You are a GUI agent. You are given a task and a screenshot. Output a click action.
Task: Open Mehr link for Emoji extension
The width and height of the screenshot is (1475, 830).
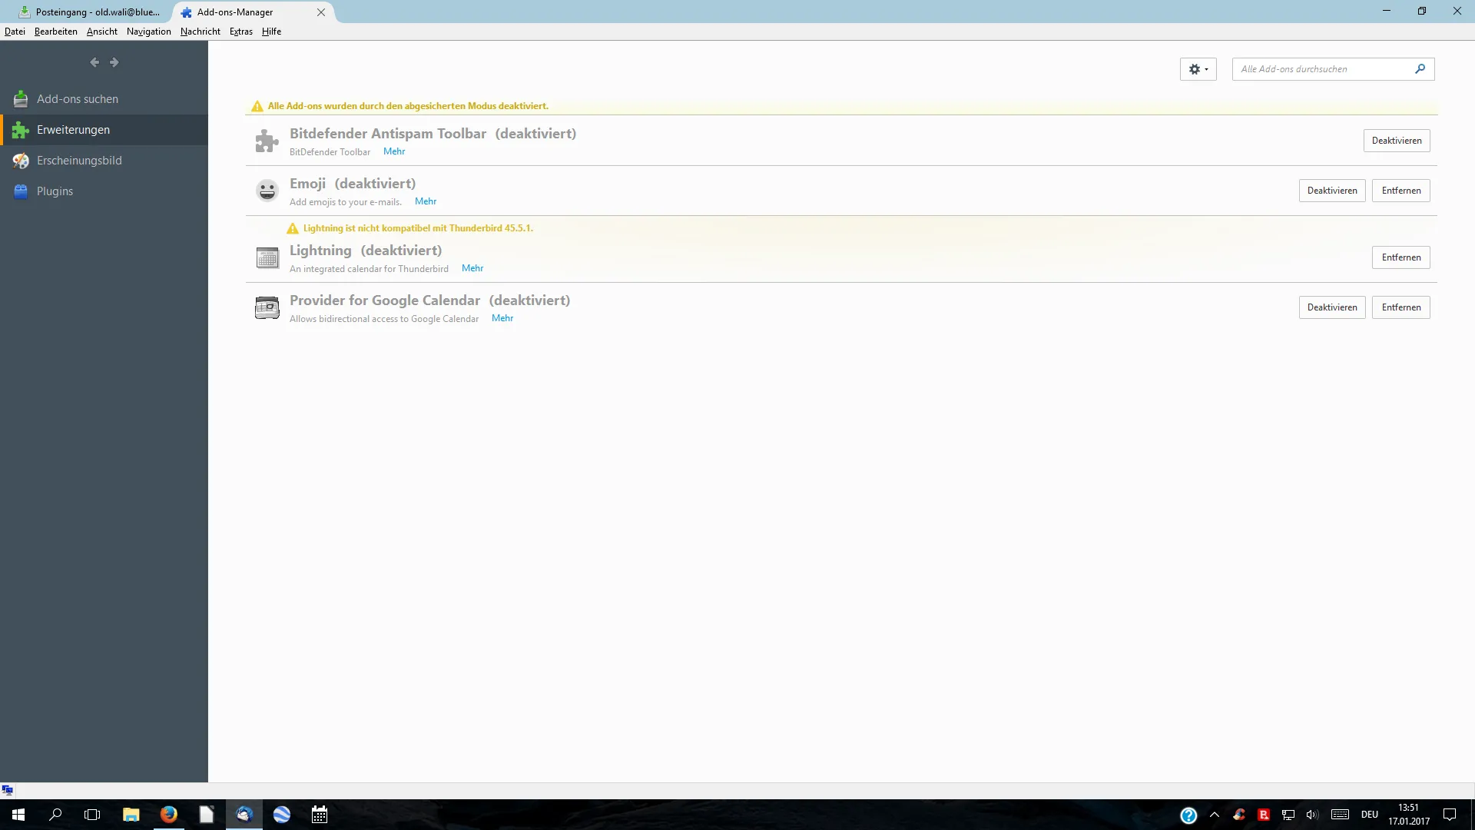coord(426,201)
